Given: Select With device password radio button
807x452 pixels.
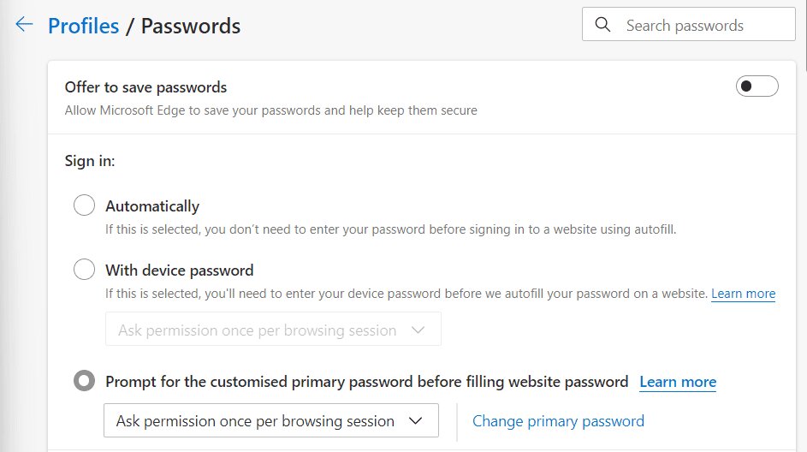Looking at the screenshot, I should (x=85, y=270).
